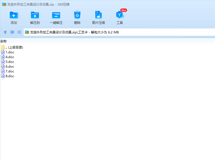Open the 图片压缩 image compression tool
The width and height of the screenshot is (215, 161).
coord(98,15)
